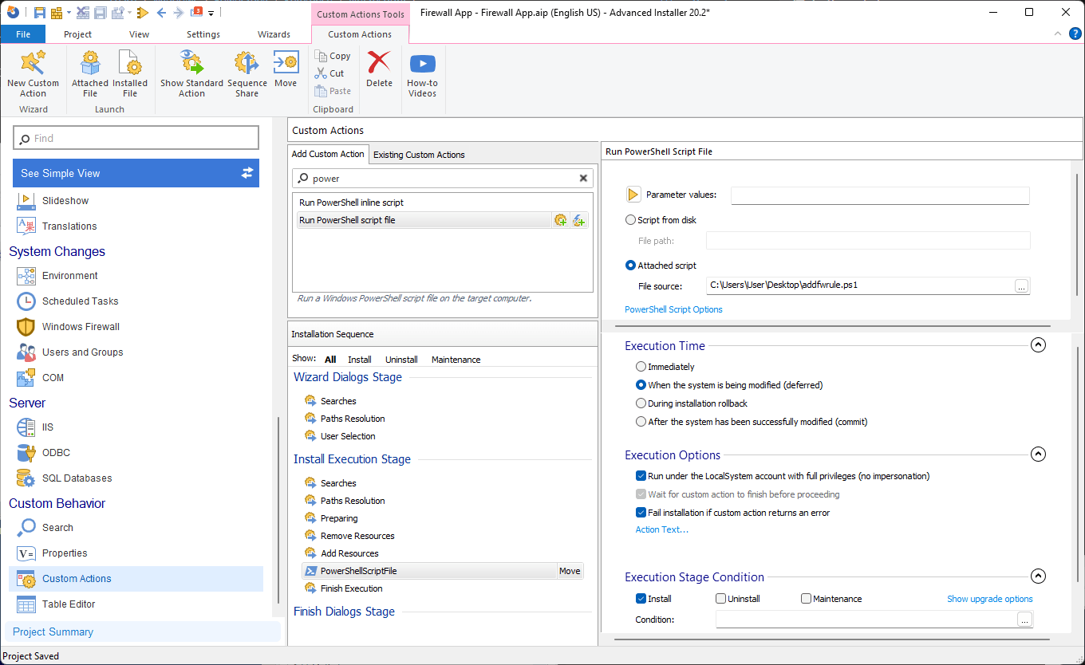Uncheck Run under the LocalSystem account

click(641, 476)
